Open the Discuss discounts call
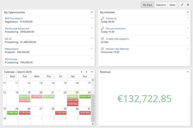 pyautogui.click(x=116, y=28)
